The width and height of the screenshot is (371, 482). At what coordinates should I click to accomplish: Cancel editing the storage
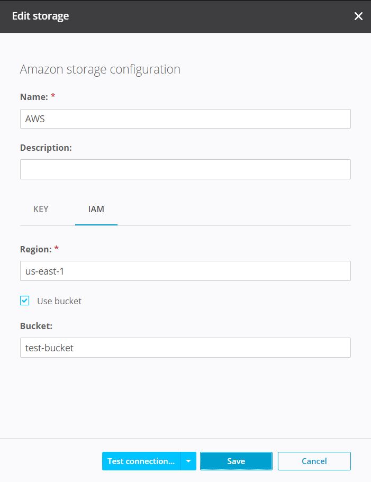pyautogui.click(x=314, y=461)
